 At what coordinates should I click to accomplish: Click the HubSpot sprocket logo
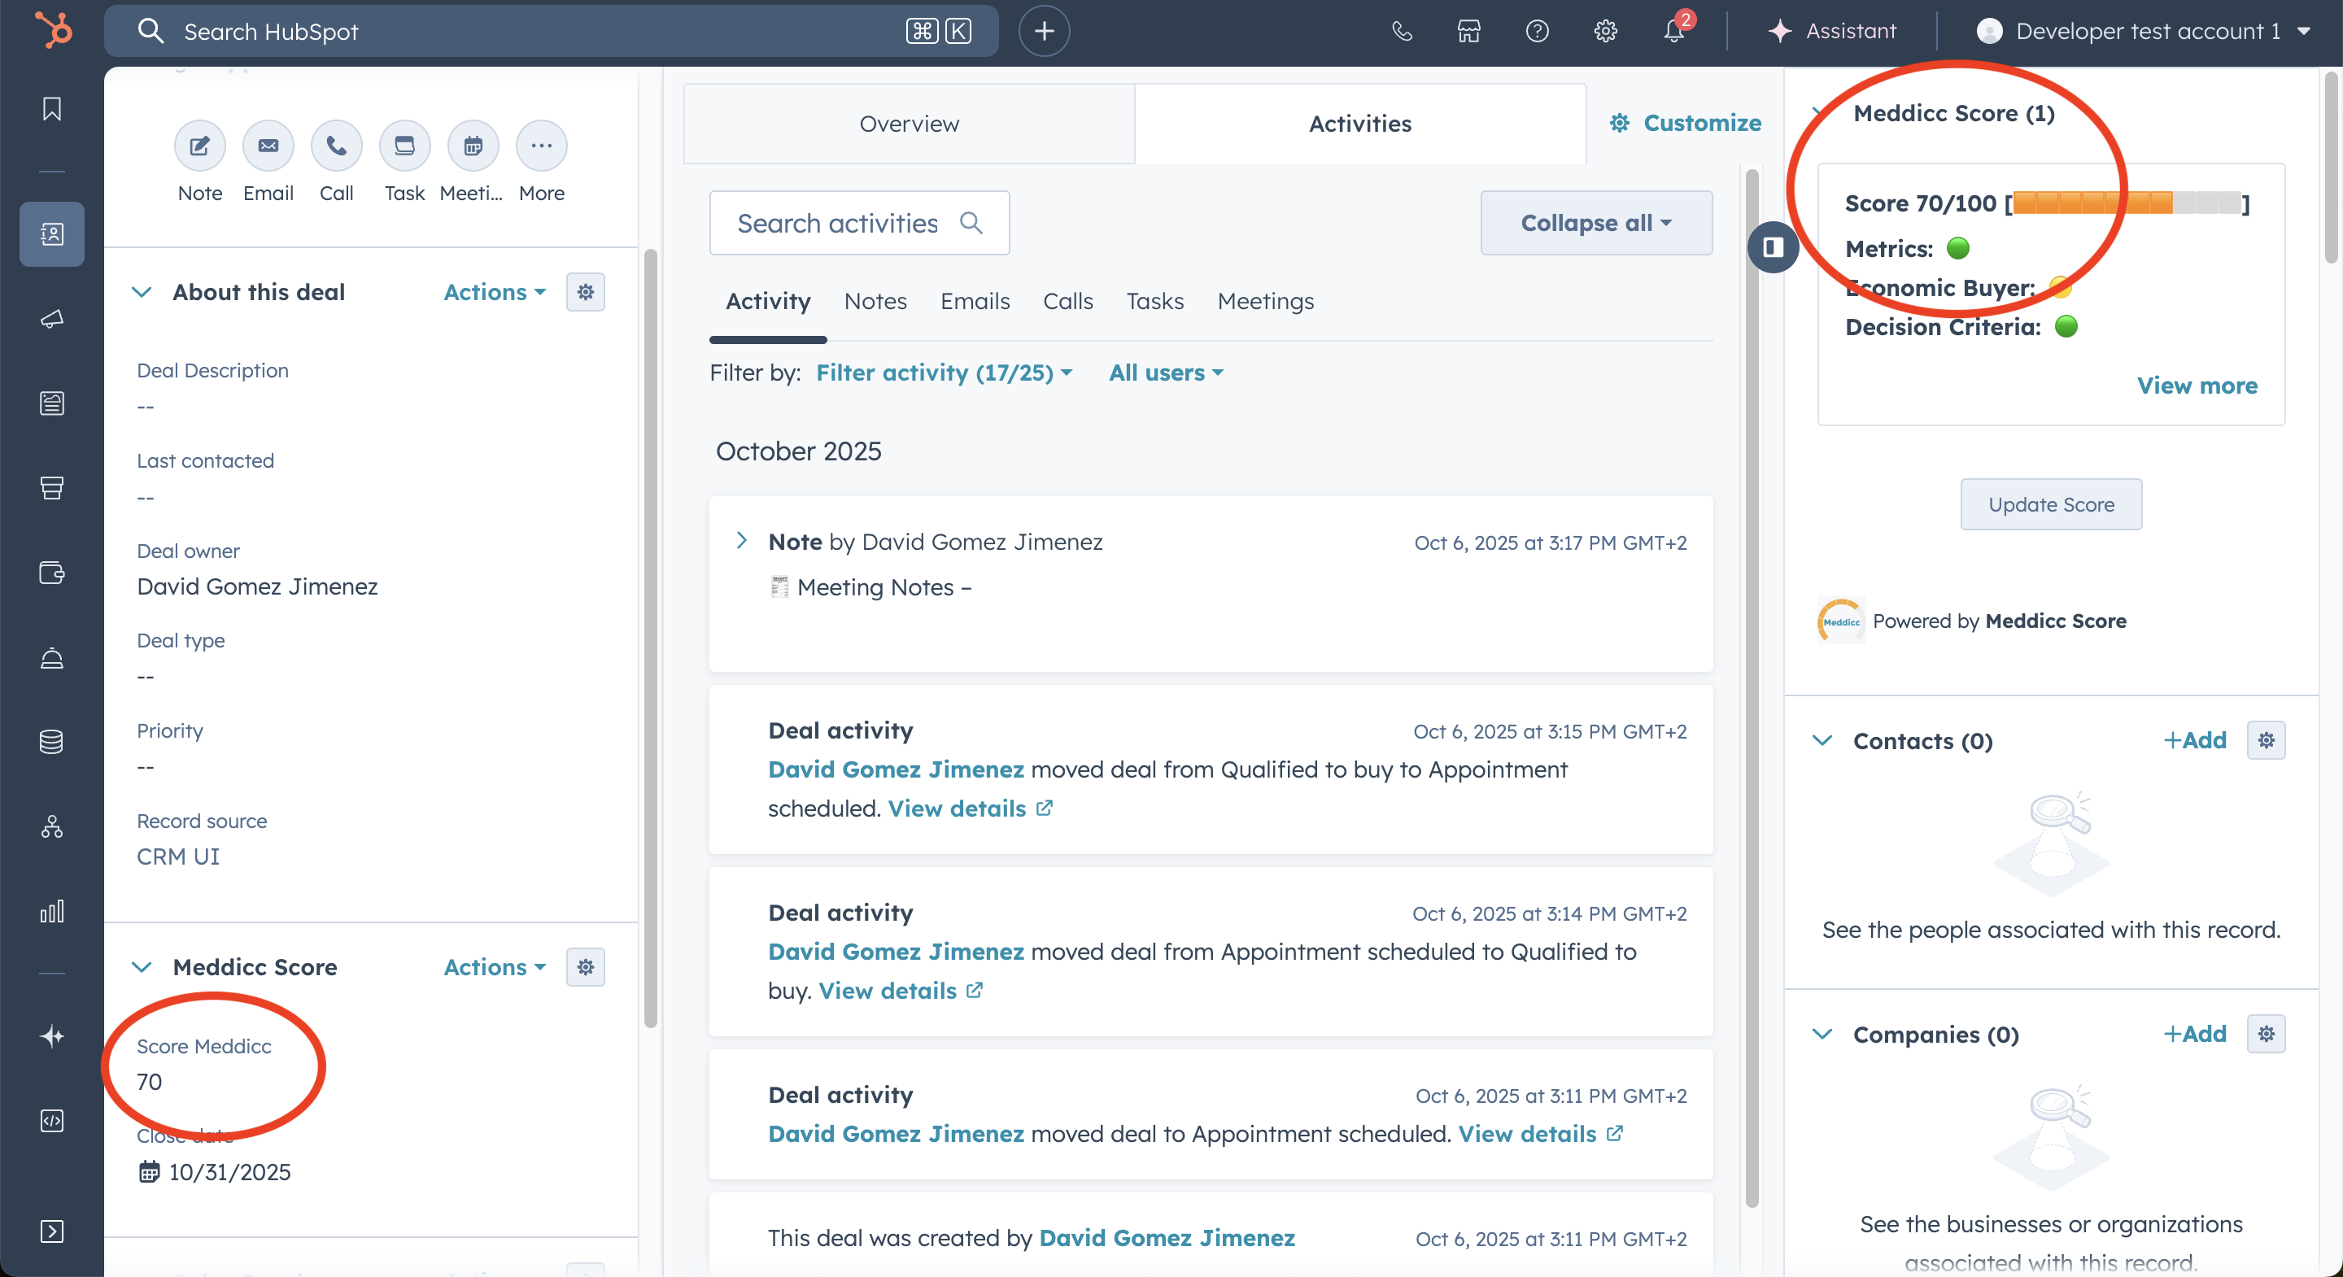(53, 31)
